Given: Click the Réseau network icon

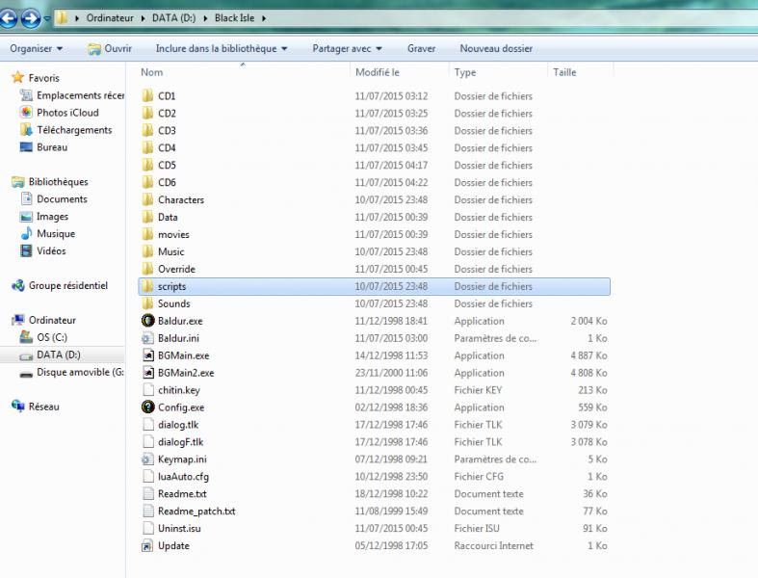Looking at the screenshot, I should (18, 407).
